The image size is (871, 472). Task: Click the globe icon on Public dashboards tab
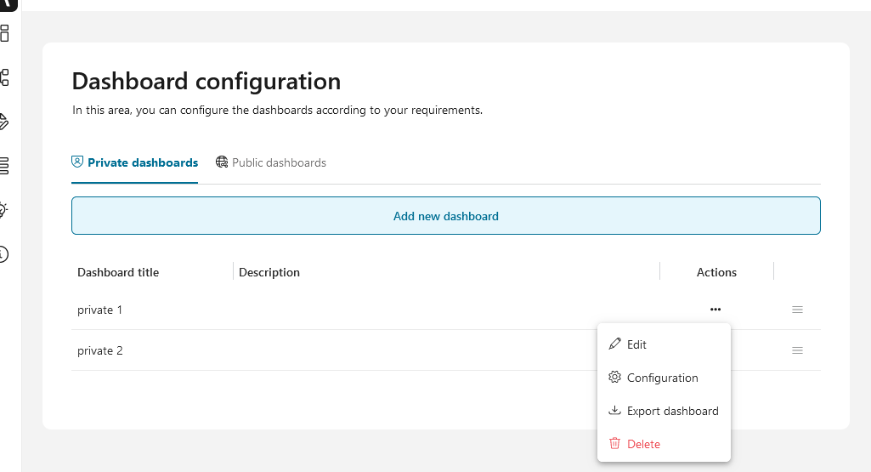pyautogui.click(x=222, y=162)
